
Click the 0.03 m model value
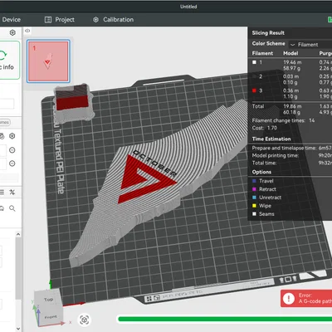coord(290,76)
